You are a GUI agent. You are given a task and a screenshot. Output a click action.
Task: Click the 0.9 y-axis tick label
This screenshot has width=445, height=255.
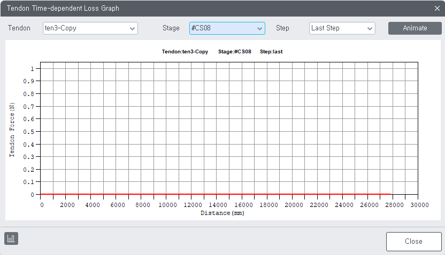pyautogui.click(x=29, y=81)
